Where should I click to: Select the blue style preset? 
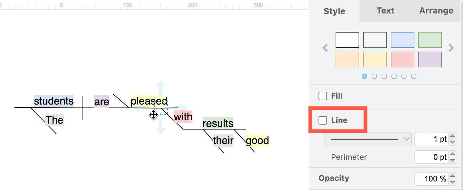(402, 39)
